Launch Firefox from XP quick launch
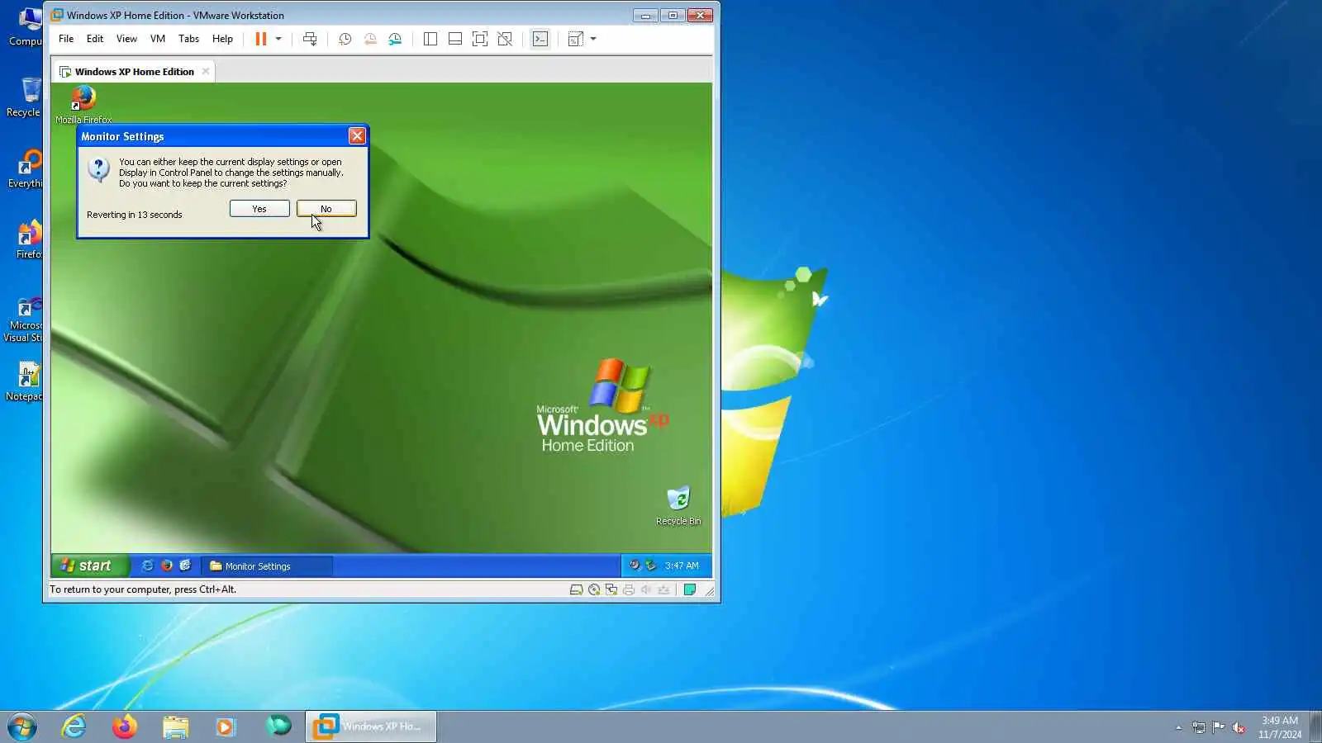Viewport: 1322px width, 743px height. 167,566
